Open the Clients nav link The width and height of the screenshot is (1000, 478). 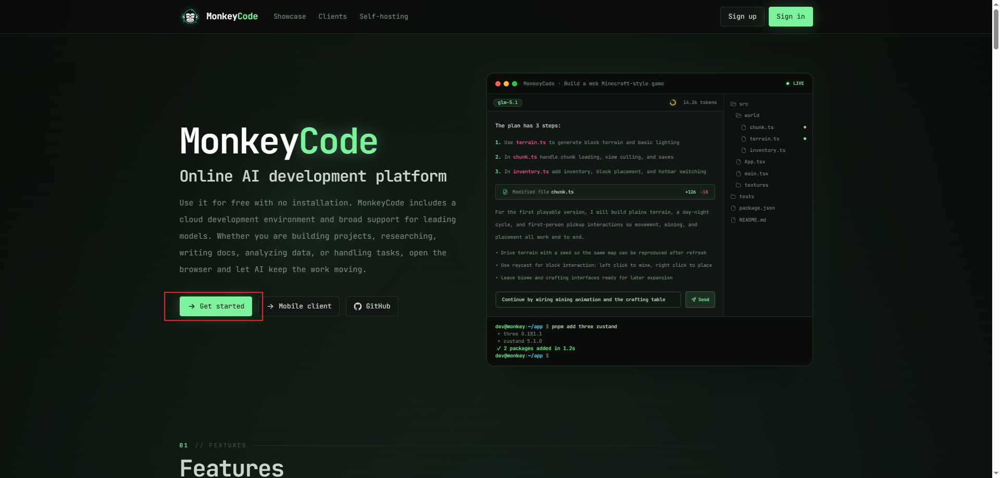pos(332,17)
